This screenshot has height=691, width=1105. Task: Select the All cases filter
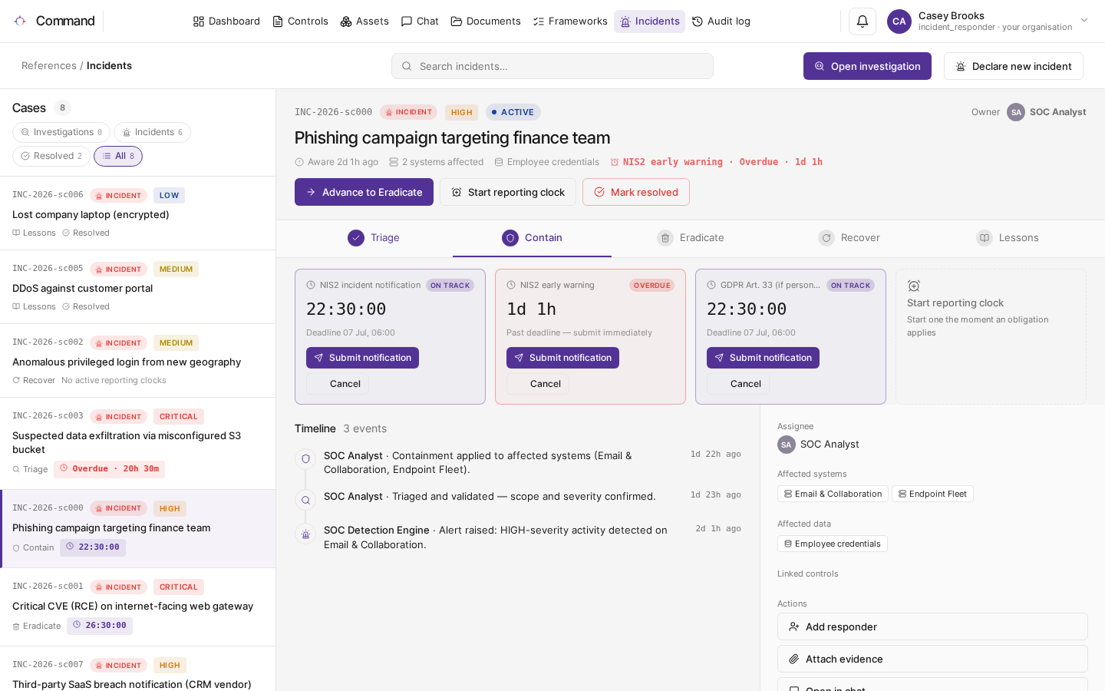[118, 156]
